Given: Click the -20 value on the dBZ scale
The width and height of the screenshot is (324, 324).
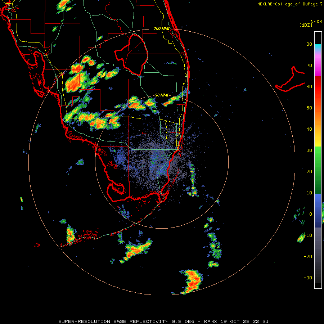Looking at the screenshot, I should [x=308, y=256].
